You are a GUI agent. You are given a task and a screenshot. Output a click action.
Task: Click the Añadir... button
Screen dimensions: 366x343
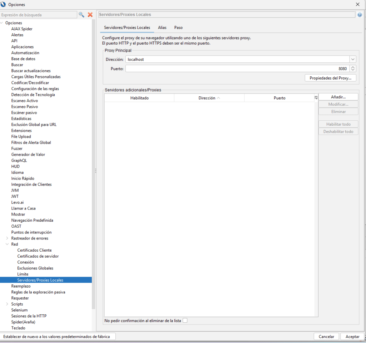point(338,97)
